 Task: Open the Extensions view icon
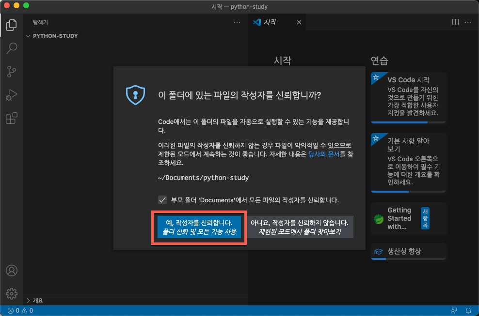[x=12, y=119]
